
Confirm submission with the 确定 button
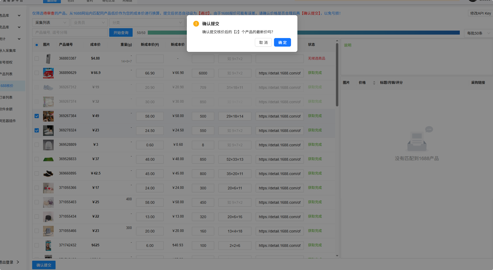point(283,43)
